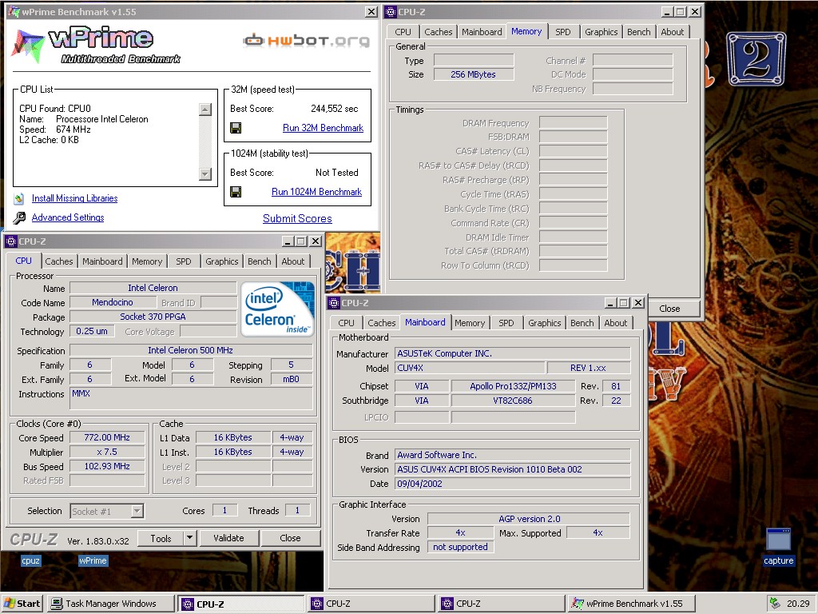Switch to Task Manager Windows in taskbar
818x614 pixels.
(110, 604)
